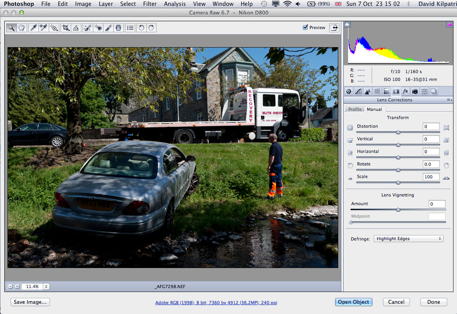Click the Vignetting Amount value field
The width and height of the screenshot is (457, 314).
(437, 204)
